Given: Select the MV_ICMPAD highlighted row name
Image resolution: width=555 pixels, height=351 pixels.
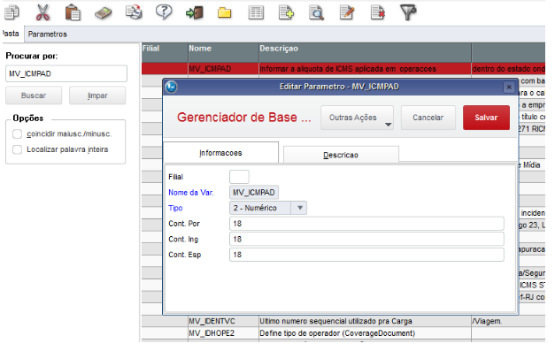Looking at the screenshot, I should click(x=223, y=69).
